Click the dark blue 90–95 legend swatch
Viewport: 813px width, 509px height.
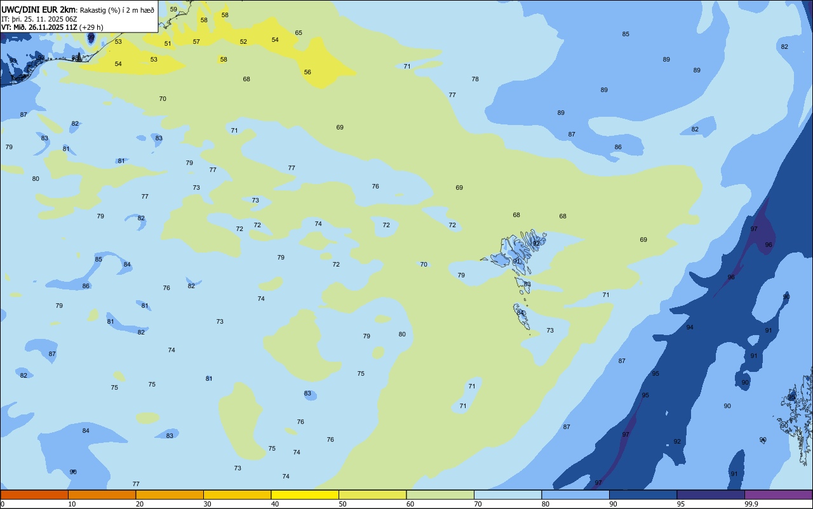pos(643,494)
